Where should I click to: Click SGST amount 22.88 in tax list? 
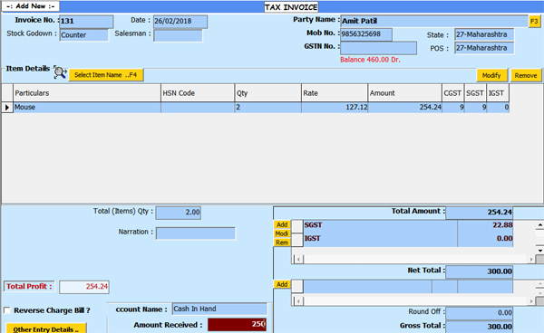(485, 225)
